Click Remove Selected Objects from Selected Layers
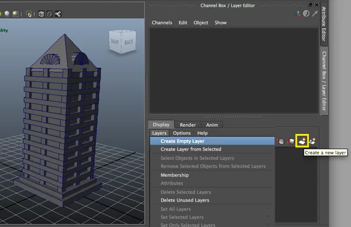This screenshot has width=351, height=227. click(x=212, y=166)
